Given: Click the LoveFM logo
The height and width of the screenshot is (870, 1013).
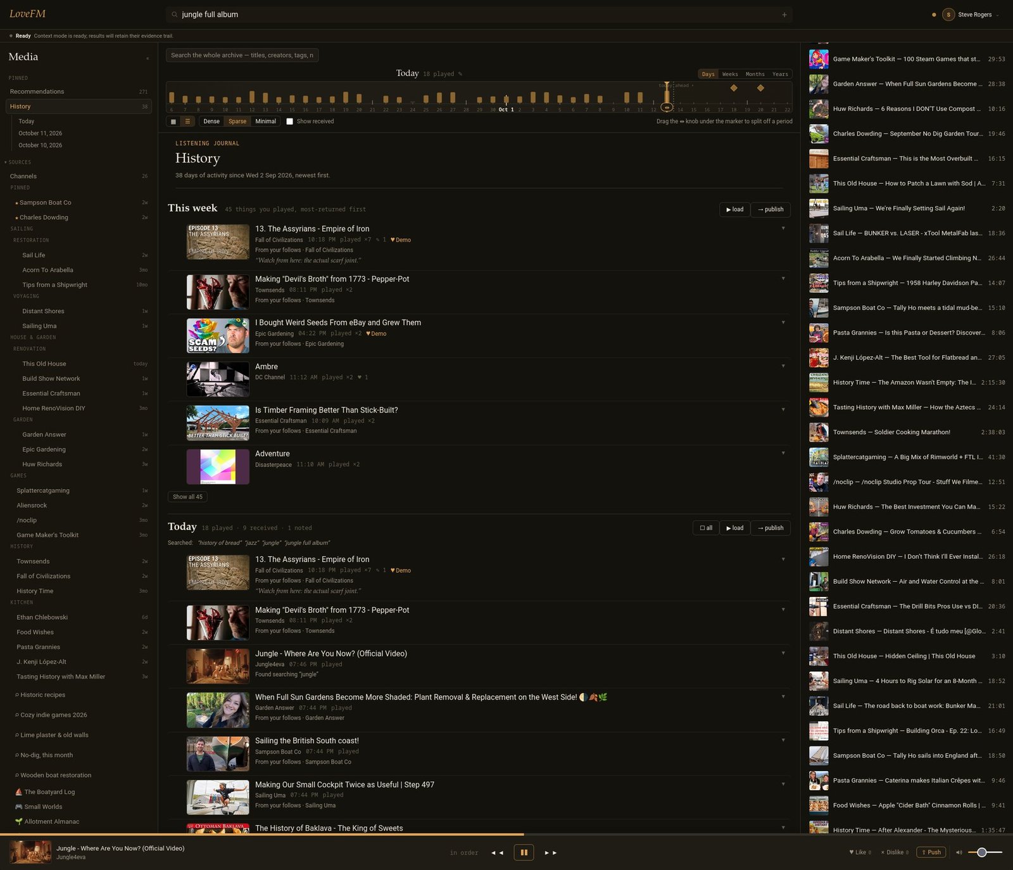Looking at the screenshot, I should [27, 14].
